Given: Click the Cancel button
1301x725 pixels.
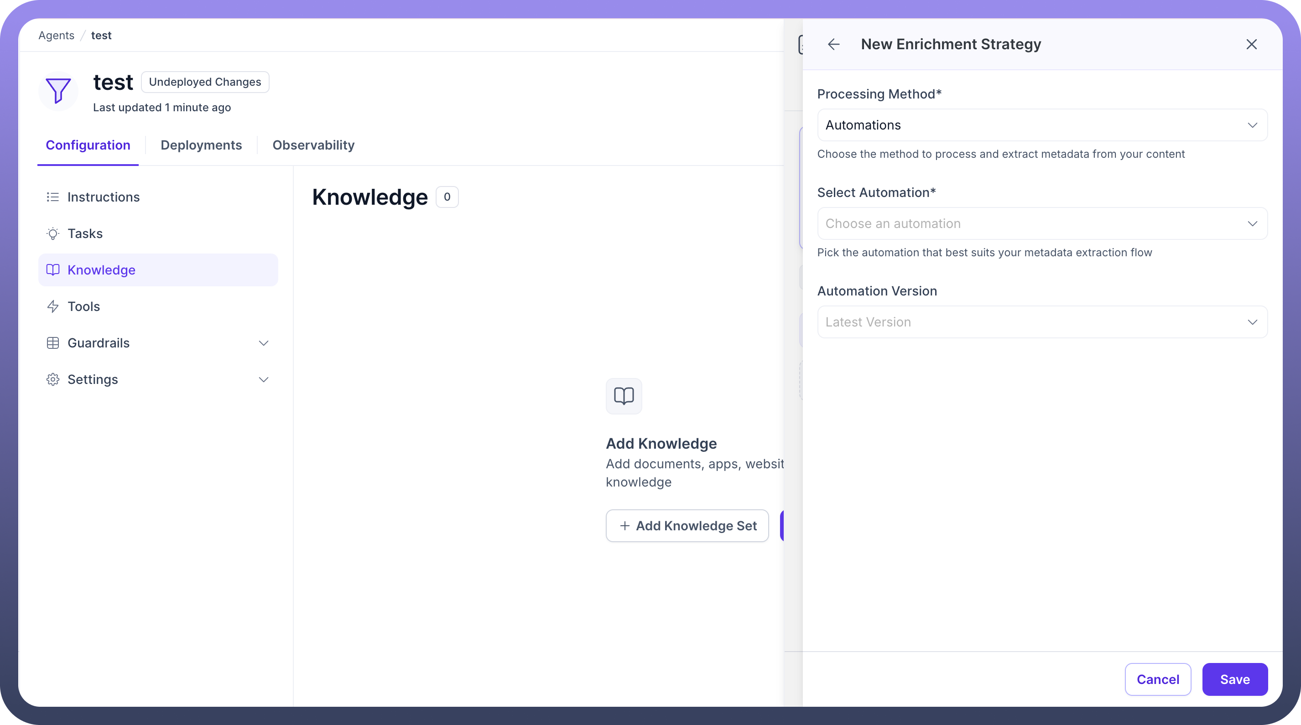Looking at the screenshot, I should [1158, 679].
